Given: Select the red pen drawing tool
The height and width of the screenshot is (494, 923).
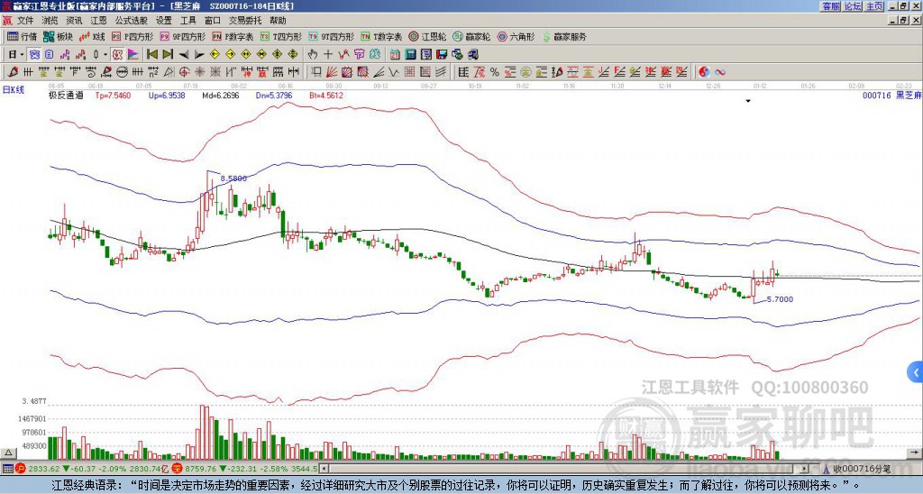Looking at the screenshot, I should coord(13,72).
